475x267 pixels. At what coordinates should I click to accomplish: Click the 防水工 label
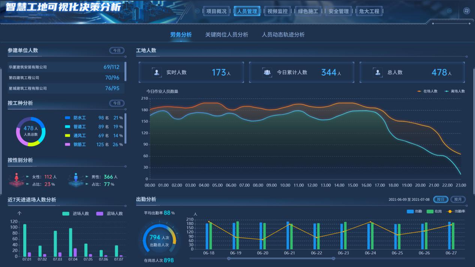tap(80, 118)
